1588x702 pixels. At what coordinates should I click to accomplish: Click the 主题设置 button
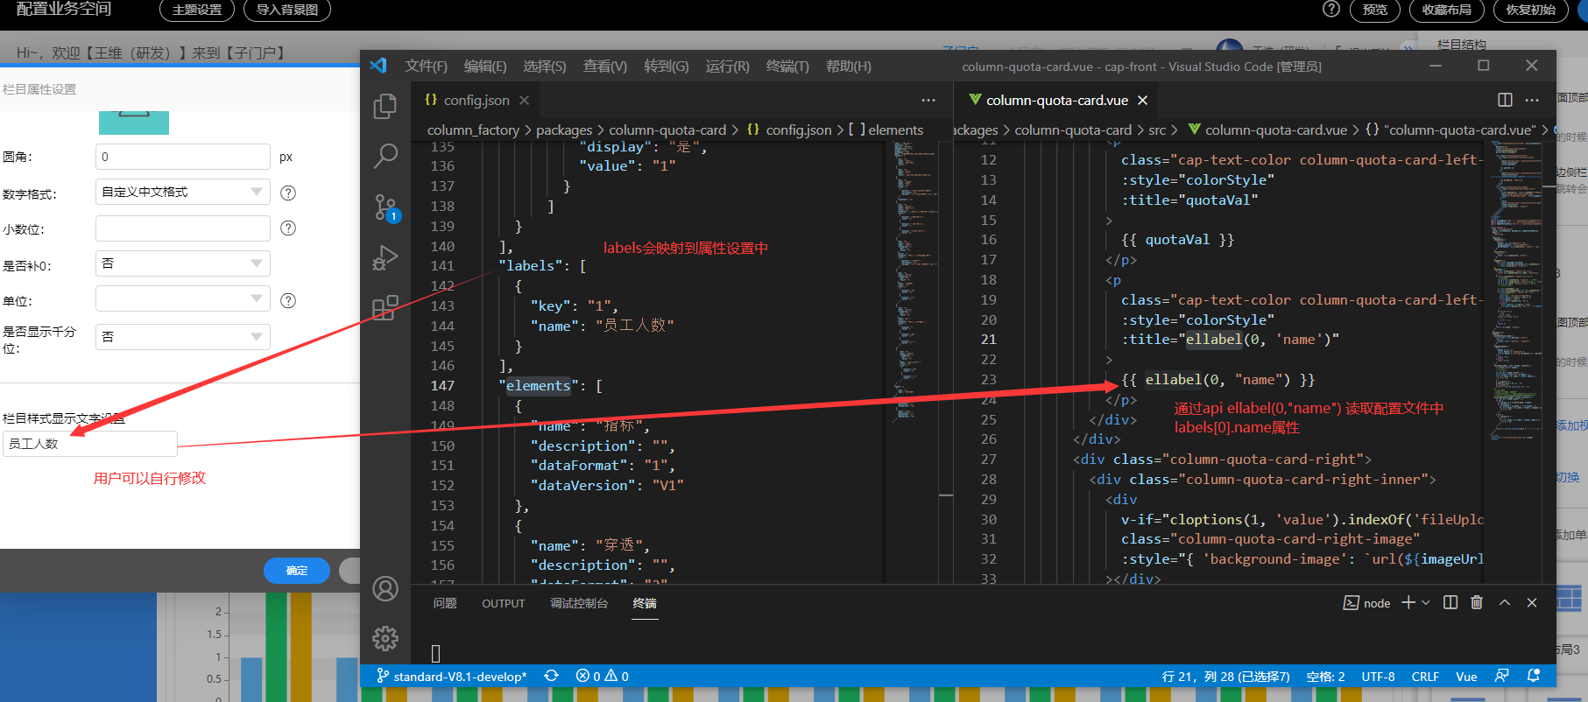point(197,10)
